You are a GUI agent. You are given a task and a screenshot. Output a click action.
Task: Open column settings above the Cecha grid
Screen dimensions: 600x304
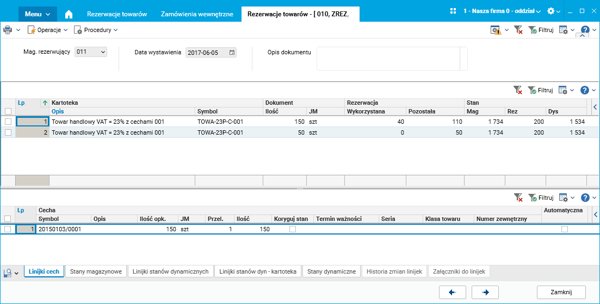(x=563, y=198)
